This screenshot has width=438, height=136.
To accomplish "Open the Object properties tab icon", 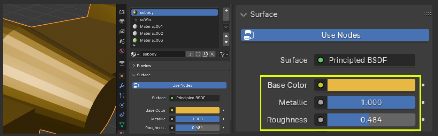I will coord(122,76).
